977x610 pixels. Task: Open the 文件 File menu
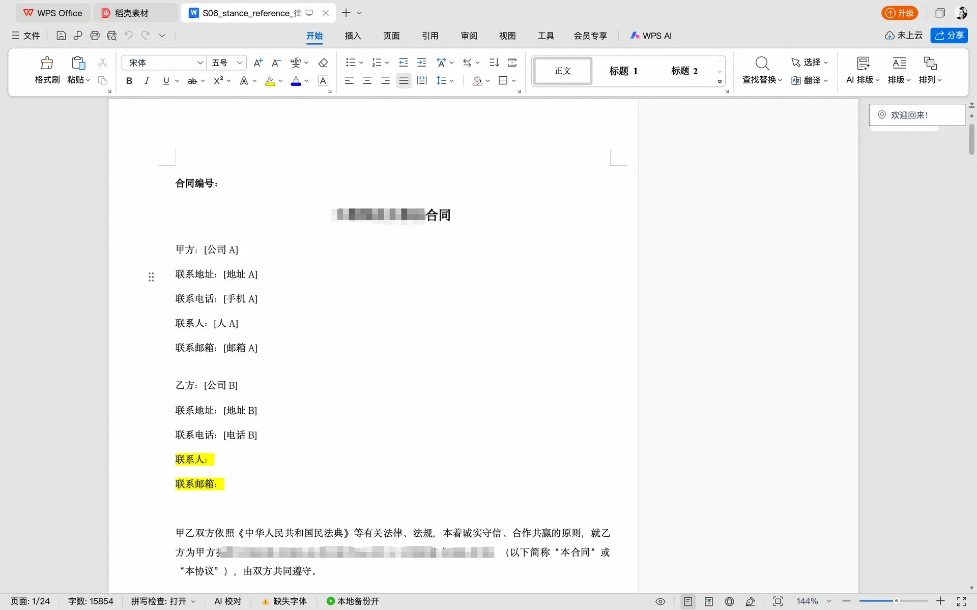(x=26, y=36)
